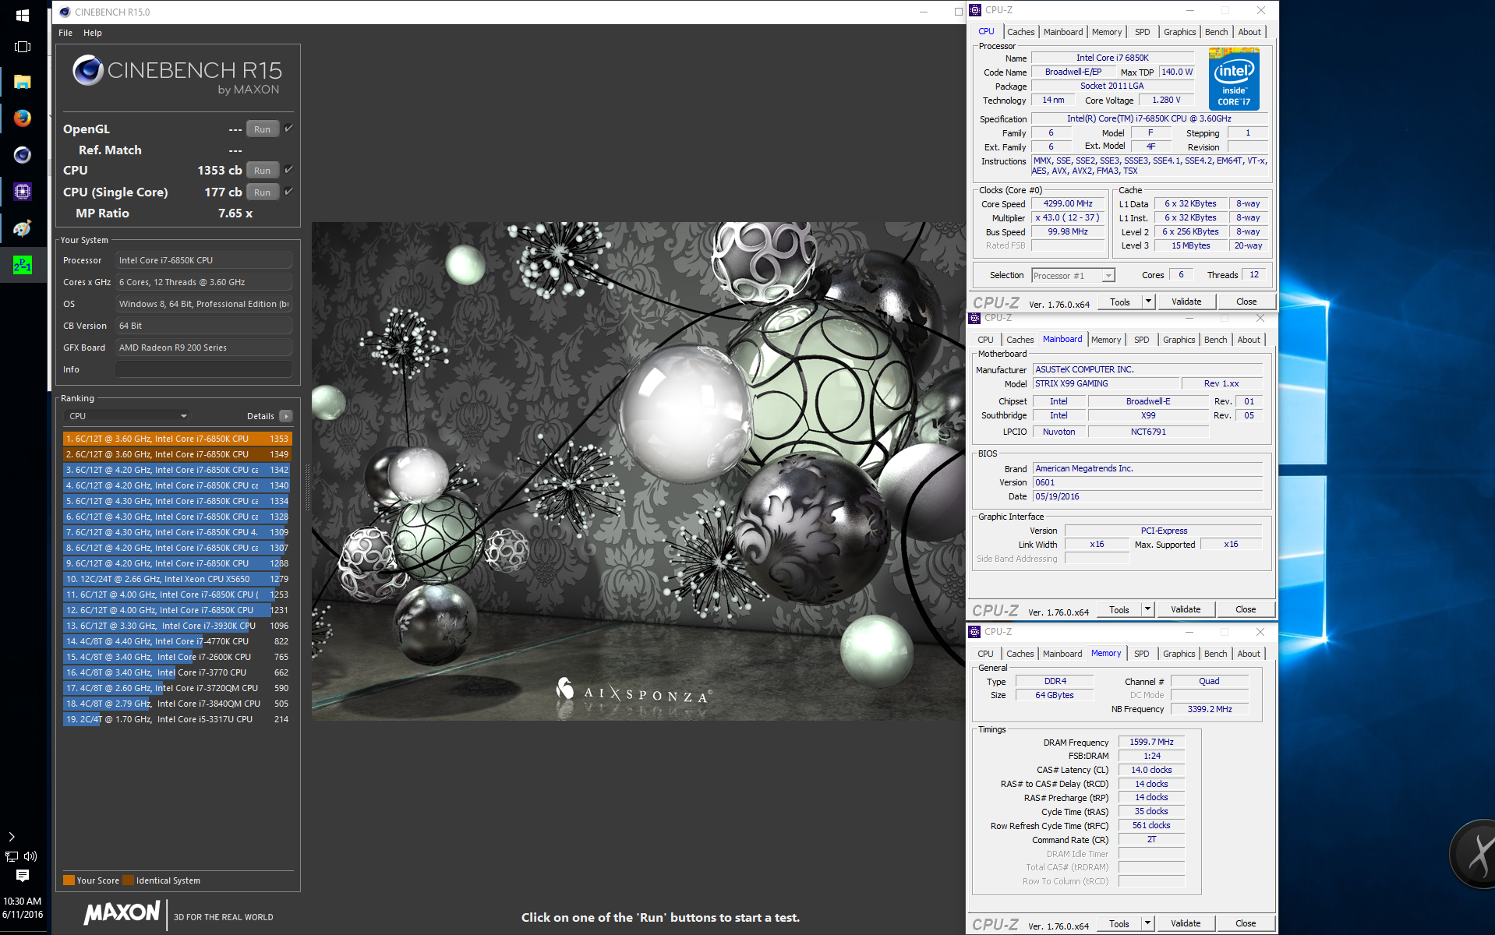Screen dimensions: 1495x935
Task: Open Task View in the taskbar
Action: (x=23, y=47)
